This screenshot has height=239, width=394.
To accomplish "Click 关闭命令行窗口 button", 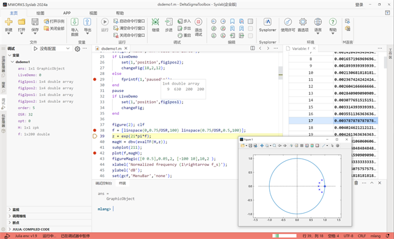I will click(129, 35).
